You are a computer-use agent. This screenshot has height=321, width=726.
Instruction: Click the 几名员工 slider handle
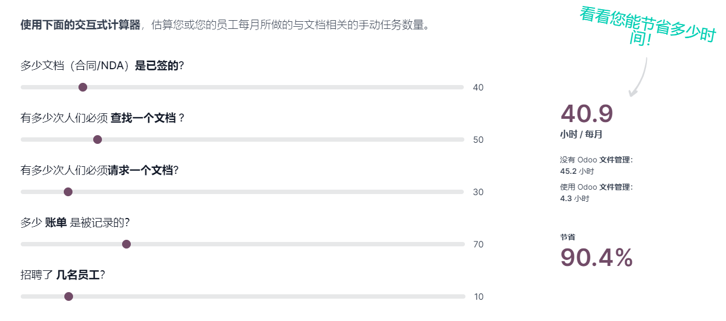pyautogui.click(x=69, y=296)
